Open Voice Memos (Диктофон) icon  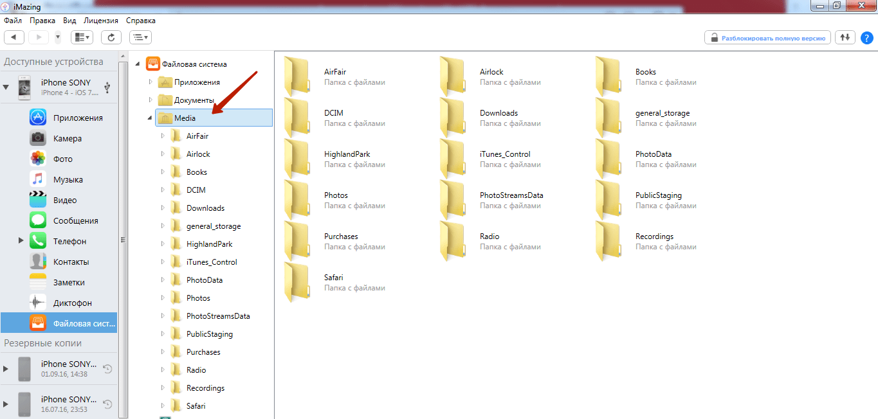point(38,303)
